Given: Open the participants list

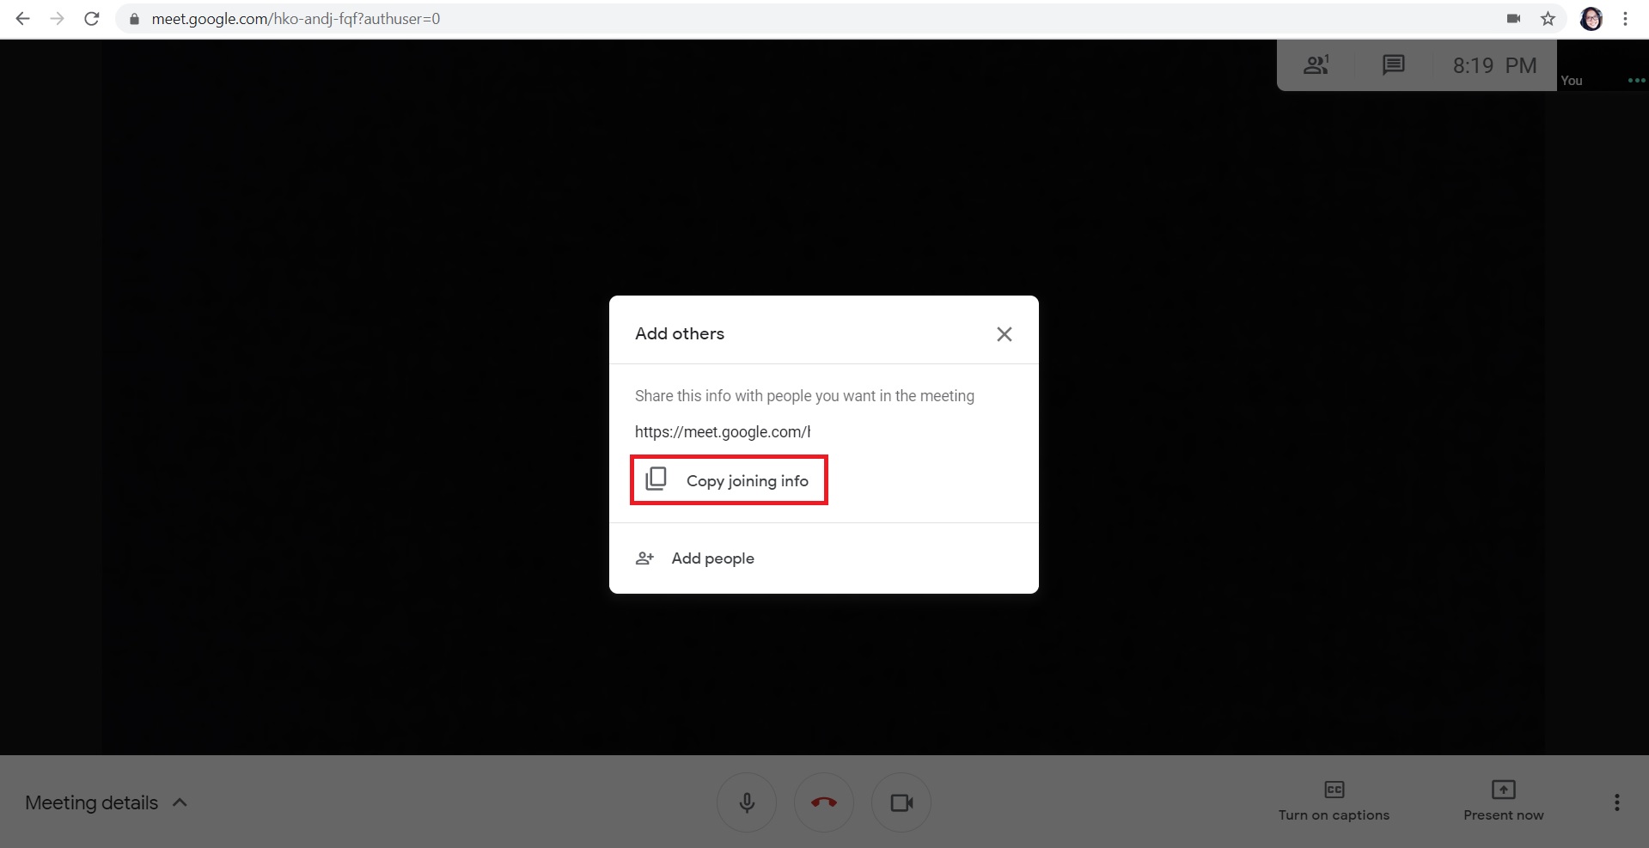Looking at the screenshot, I should pos(1316,64).
